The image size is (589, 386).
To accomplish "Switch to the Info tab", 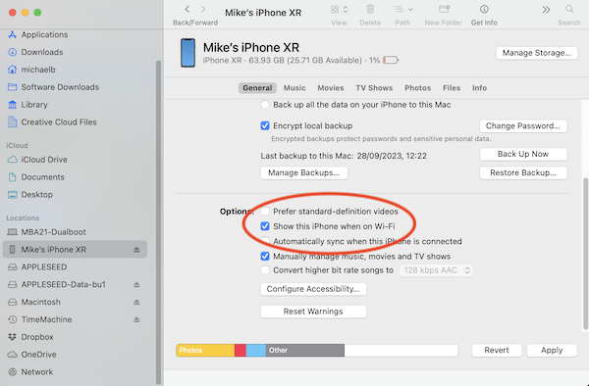I will tap(479, 88).
